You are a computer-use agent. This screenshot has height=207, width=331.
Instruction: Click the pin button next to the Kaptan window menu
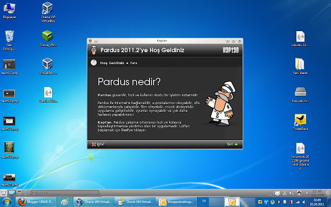click(96, 40)
